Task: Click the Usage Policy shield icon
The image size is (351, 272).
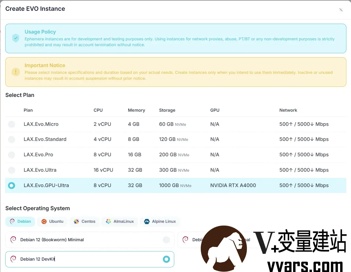Action: (16, 38)
